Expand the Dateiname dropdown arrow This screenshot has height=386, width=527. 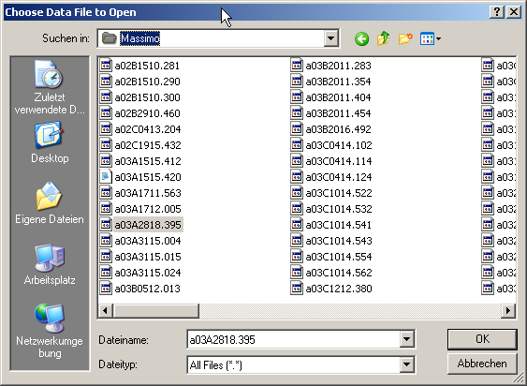[x=406, y=339]
